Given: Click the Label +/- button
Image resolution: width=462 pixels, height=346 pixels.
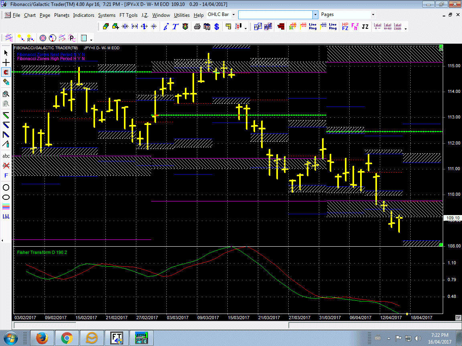Looking at the screenshot, I should pyautogui.click(x=377, y=27).
